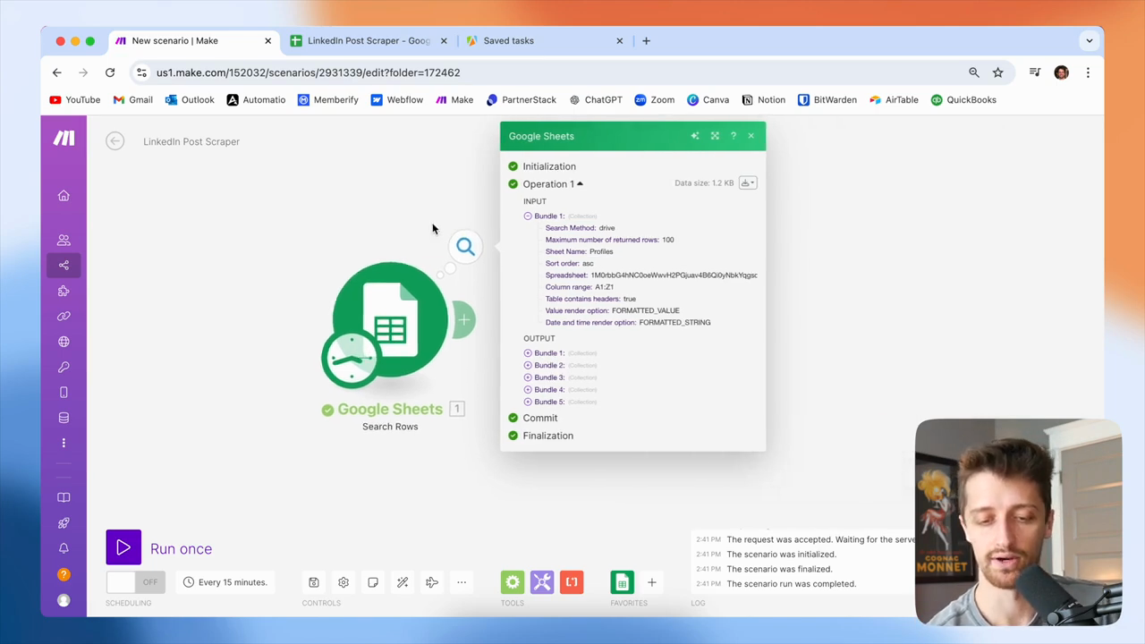Click the user profile avatar in sidebar
1145x644 pixels.
pos(64,600)
